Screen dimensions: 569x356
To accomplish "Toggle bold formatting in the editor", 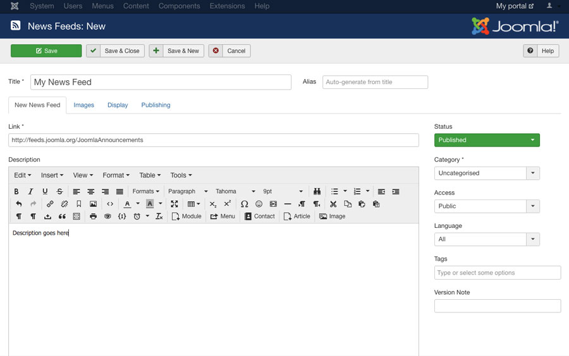I will (16, 191).
